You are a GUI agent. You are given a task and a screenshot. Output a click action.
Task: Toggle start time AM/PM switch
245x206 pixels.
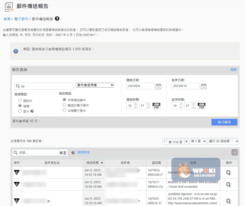click(x=156, y=106)
